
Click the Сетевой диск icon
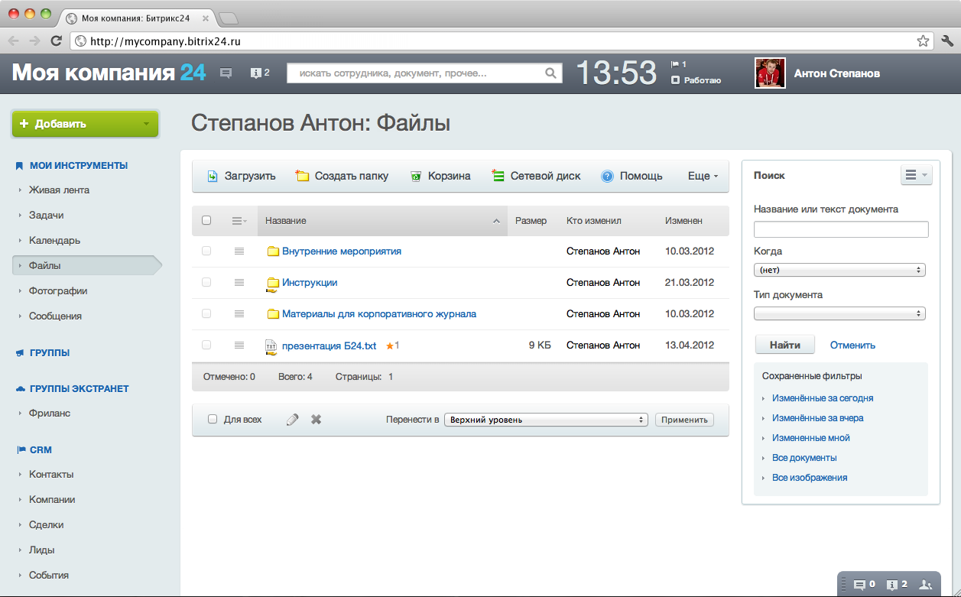coord(498,176)
